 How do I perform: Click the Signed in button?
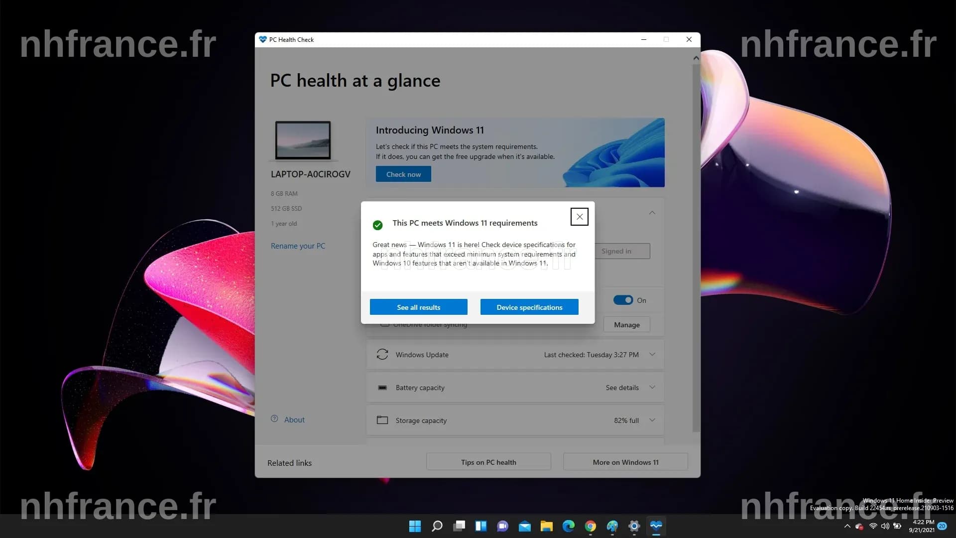pyautogui.click(x=622, y=251)
